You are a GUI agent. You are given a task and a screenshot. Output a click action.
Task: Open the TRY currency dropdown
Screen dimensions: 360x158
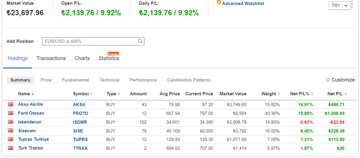(x=340, y=5)
